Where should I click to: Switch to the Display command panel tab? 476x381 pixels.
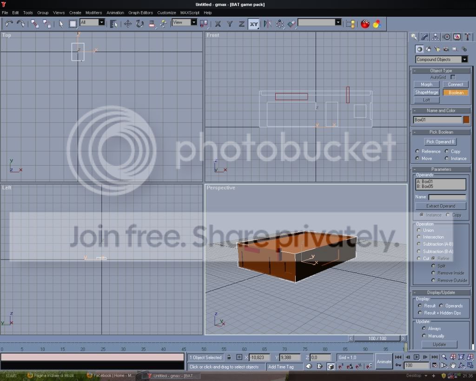[457, 37]
